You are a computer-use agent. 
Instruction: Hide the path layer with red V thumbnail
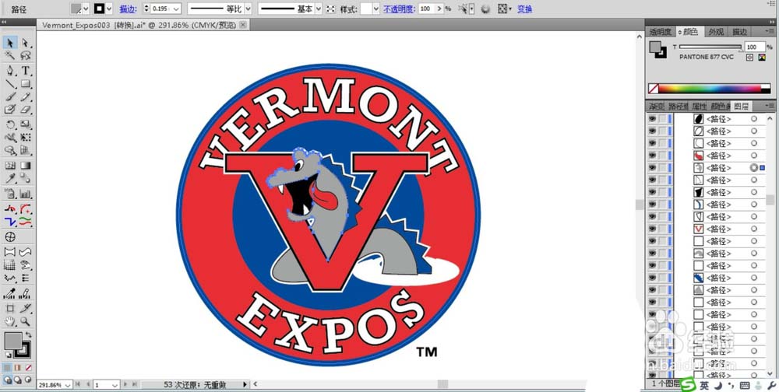click(x=652, y=229)
